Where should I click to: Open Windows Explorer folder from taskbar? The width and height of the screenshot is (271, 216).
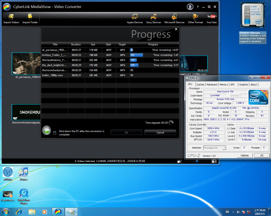(32, 212)
